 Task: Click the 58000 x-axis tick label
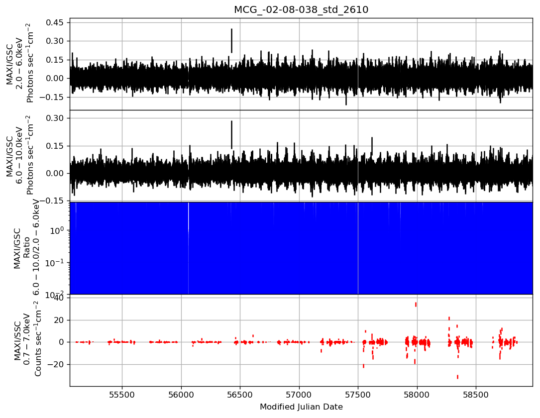417,395
